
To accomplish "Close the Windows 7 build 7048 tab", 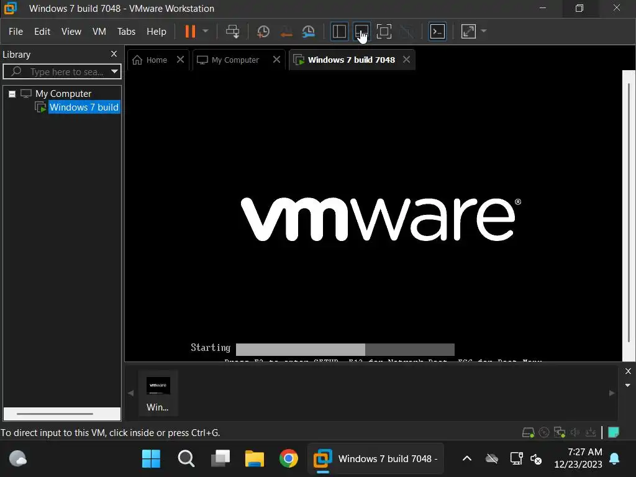I will pyautogui.click(x=406, y=60).
